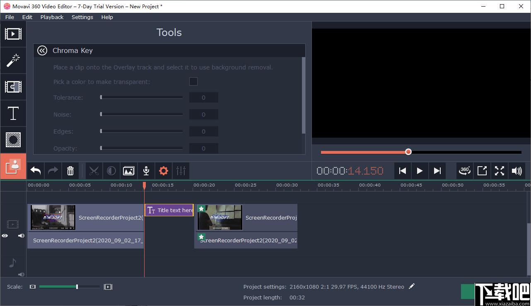Viewport: 531px width, 306px height.
Task: Open the Edit menu
Action: pos(27,17)
